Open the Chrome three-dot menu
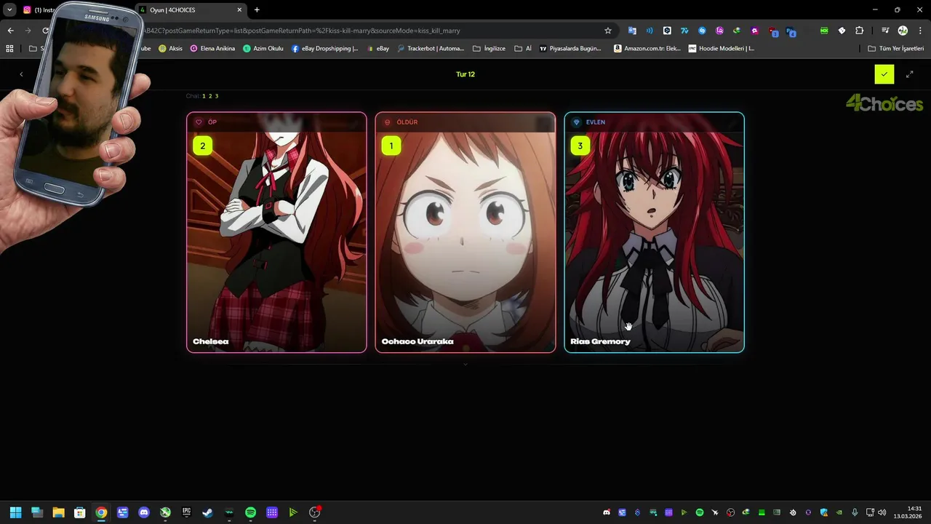Viewport: 931px width, 524px height. coord(920,31)
